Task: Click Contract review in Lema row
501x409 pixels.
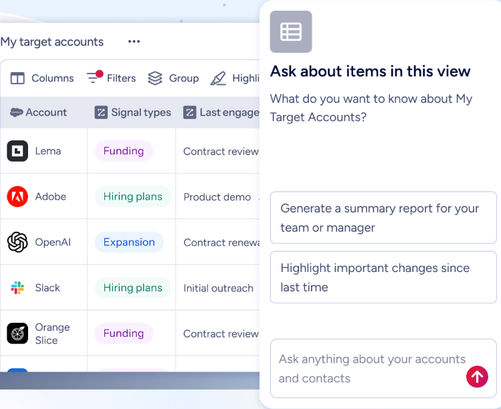Action: click(221, 151)
